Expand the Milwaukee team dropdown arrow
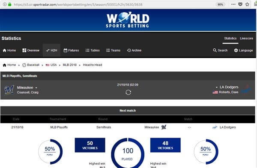 (x=36, y=88)
